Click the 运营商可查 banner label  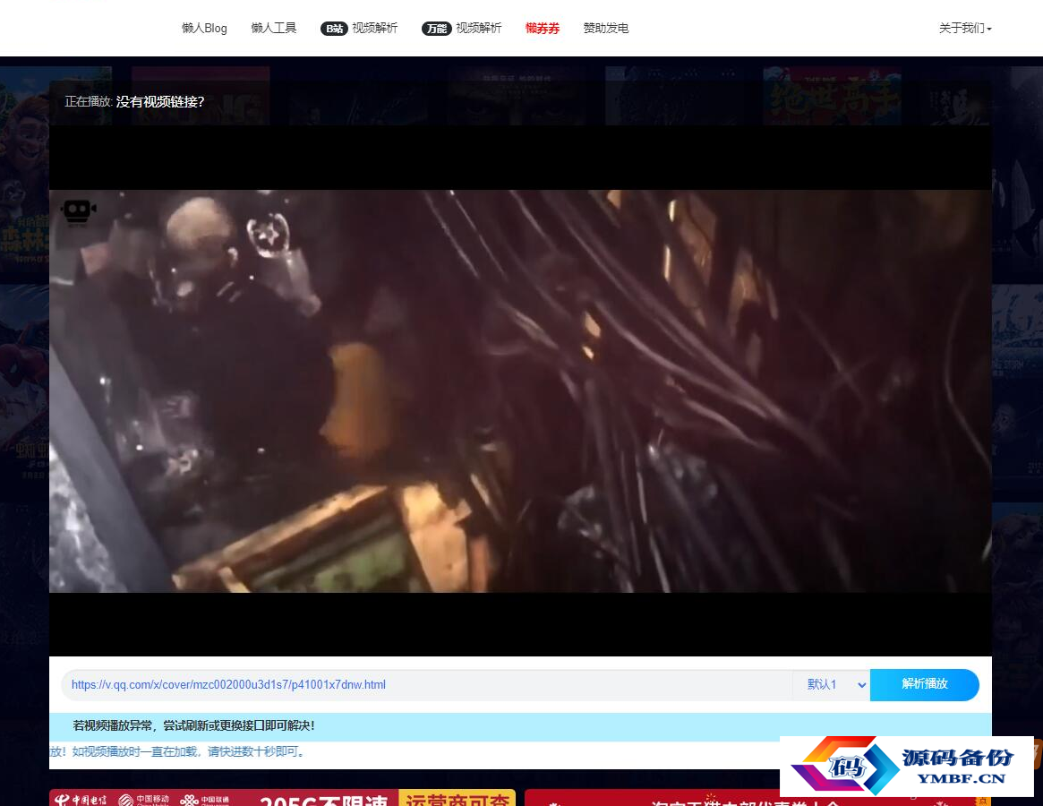[457, 798]
